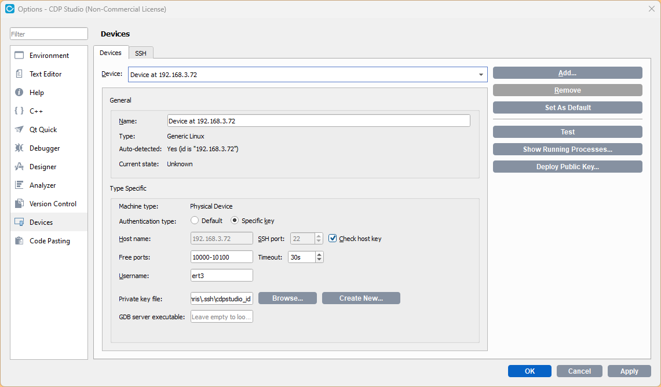Click Show Running Processes... button

coord(567,149)
